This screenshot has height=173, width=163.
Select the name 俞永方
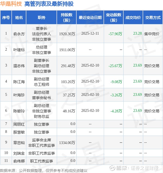(x=19, y=34)
